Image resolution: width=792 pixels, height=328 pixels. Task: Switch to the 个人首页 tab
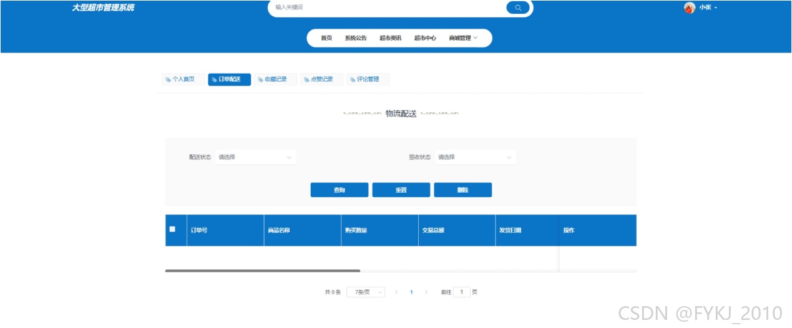tap(183, 79)
